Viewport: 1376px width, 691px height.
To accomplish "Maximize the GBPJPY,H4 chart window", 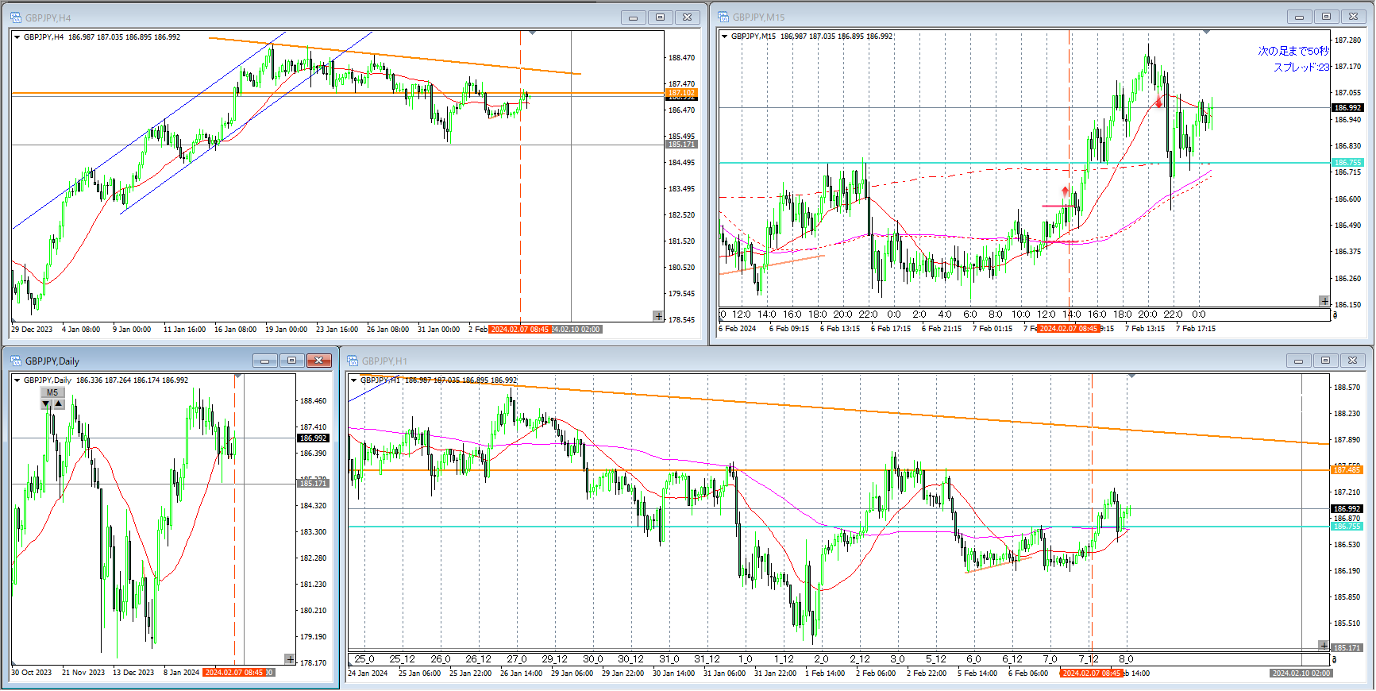I will pyautogui.click(x=661, y=17).
